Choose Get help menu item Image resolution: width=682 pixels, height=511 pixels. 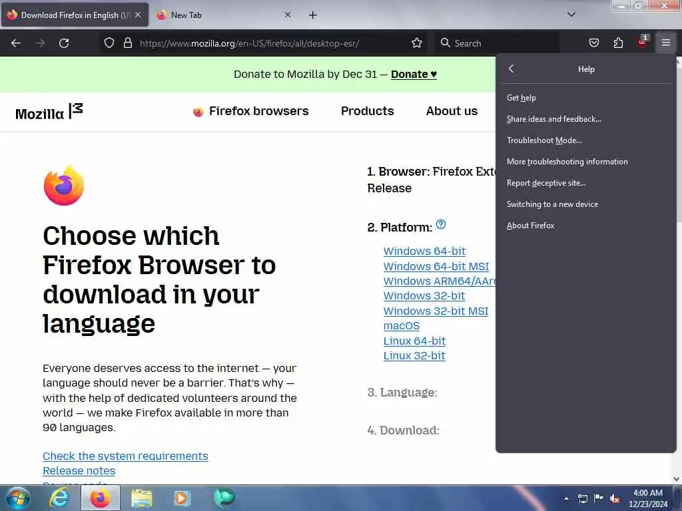pos(586,98)
